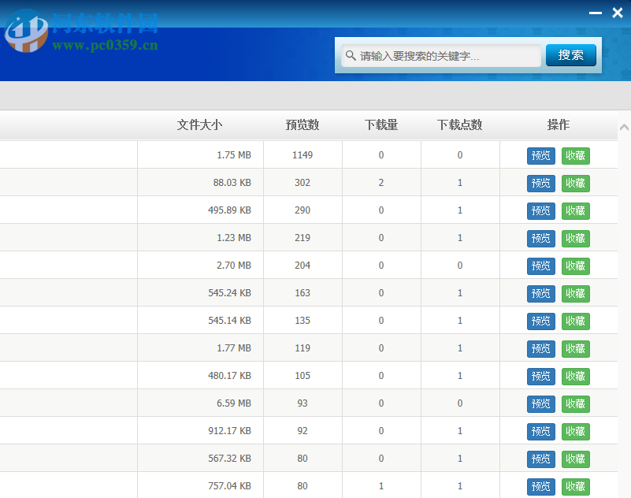
Task: Open 预览 for the 6.59 MB file
Action: point(540,403)
